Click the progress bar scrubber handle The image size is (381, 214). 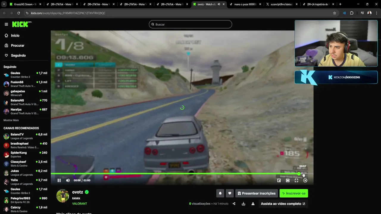[299, 174]
